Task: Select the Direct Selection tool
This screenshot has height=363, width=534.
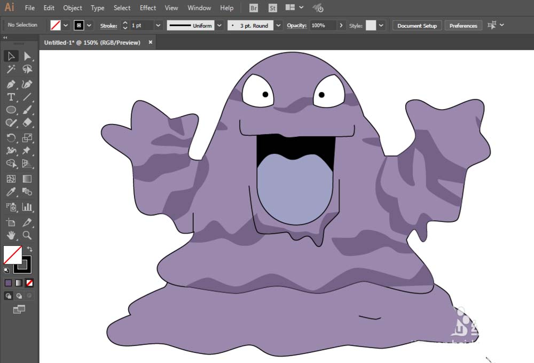Action: pos(27,56)
